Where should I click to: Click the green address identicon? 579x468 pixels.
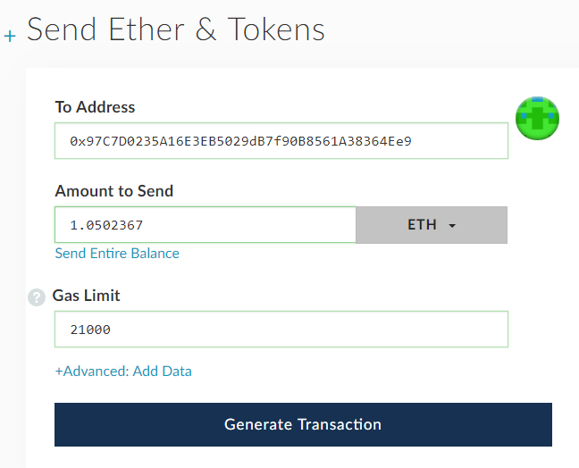[x=537, y=119]
